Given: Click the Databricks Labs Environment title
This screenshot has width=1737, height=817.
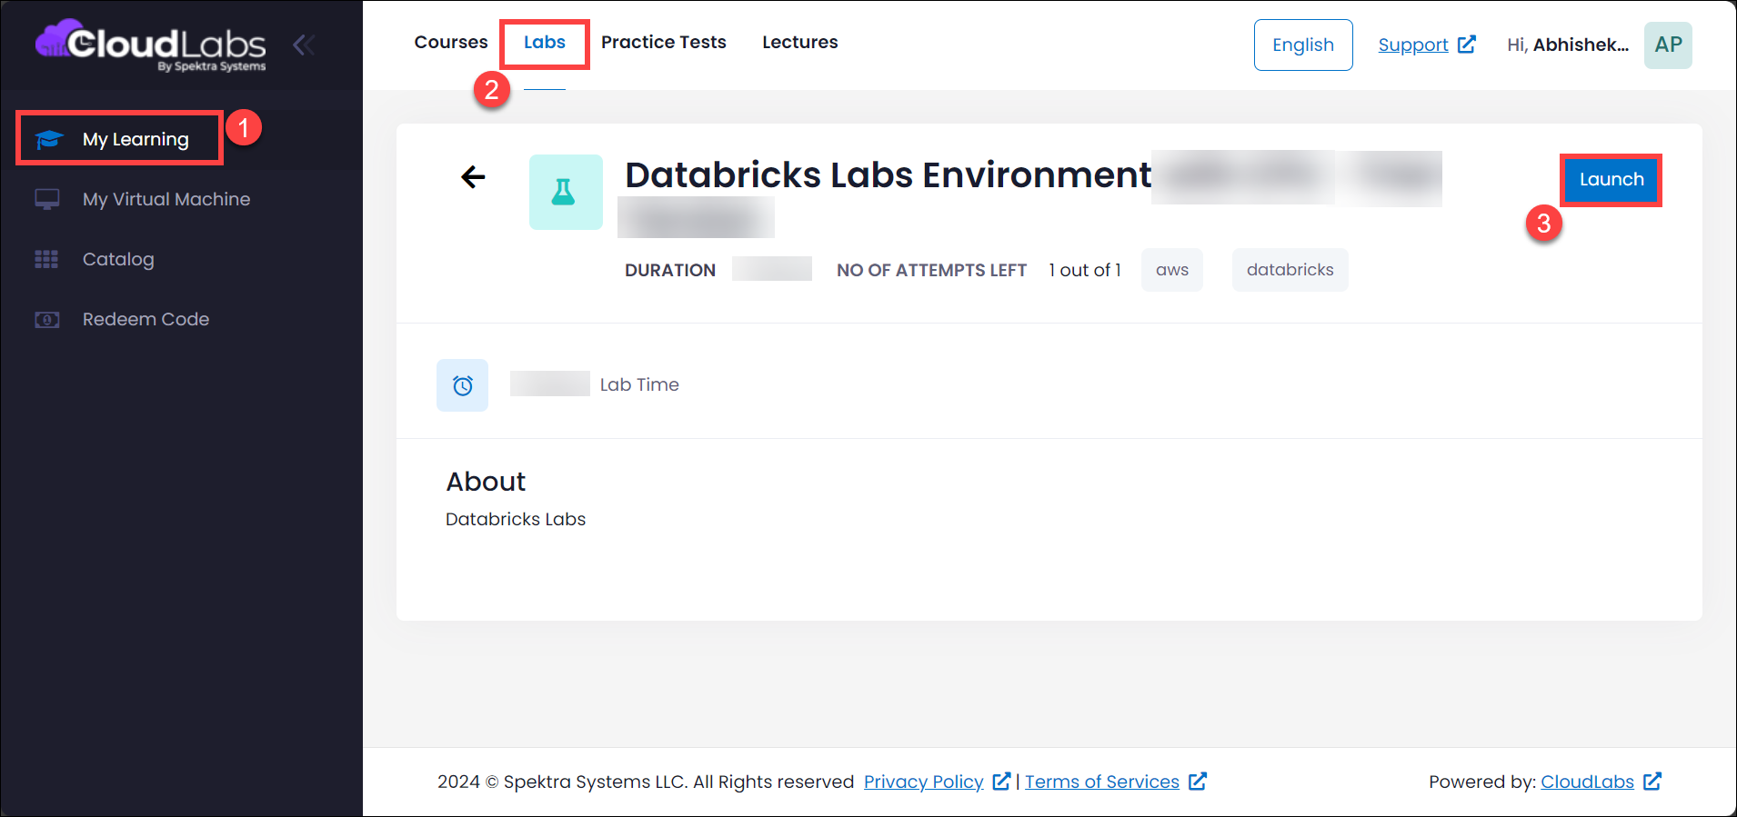Looking at the screenshot, I should coord(889,174).
